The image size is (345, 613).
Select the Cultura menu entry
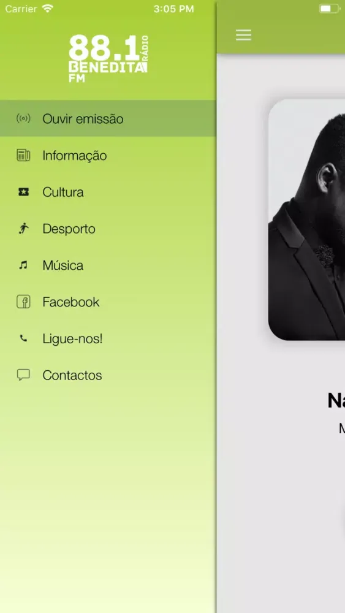108,192
